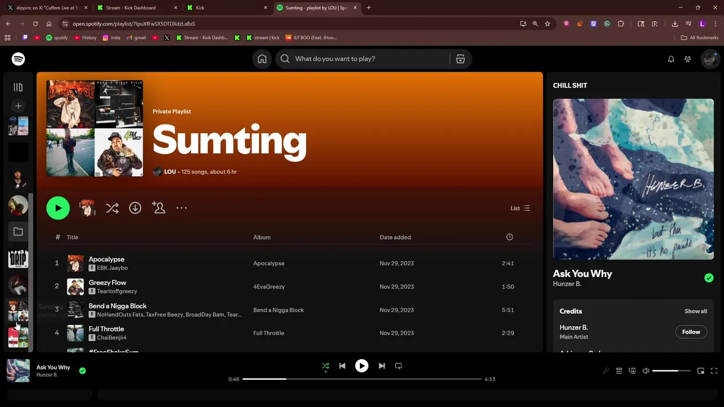Toggle shuffle in the player bar
The image size is (724, 407).
(x=325, y=366)
